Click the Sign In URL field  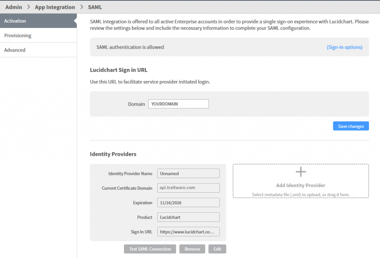click(x=188, y=232)
